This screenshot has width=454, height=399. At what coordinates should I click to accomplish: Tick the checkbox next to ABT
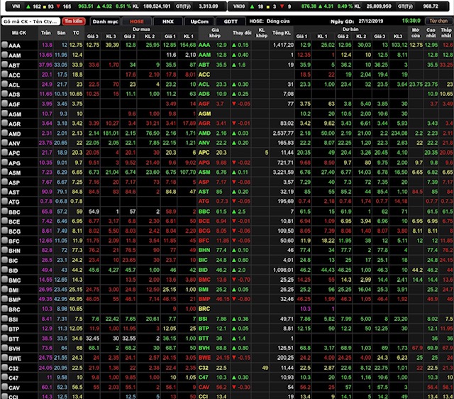point(4,65)
